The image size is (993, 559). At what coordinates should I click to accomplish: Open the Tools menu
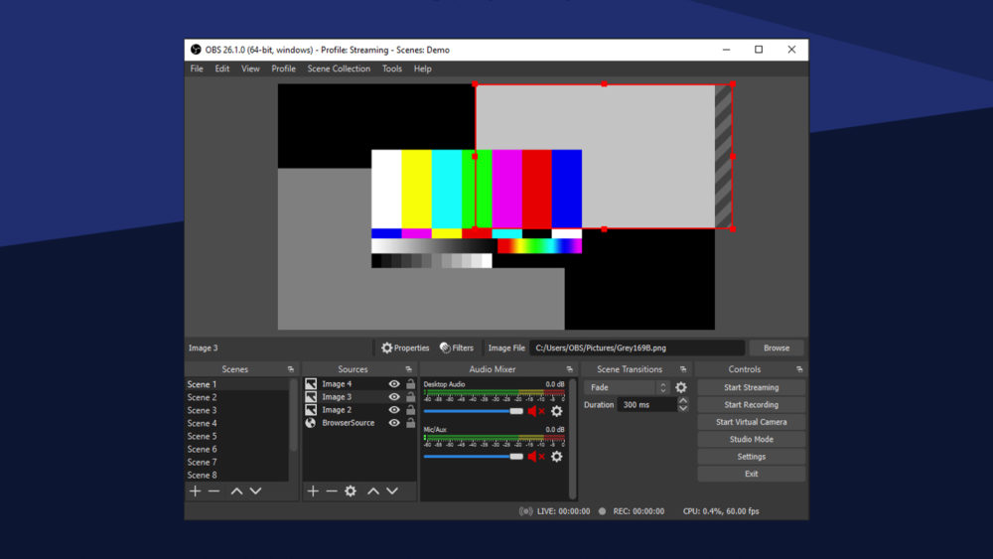point(392,70)
